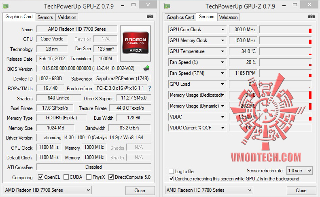Viewport: 320px width, 197px height.
Task: Enable the Log to file checkbox
Action: point(172,171)
